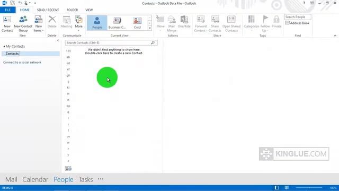Image resolution: width=339 pixels, height=191 pixels.
Task: Open Quick Access Toolbar customize arrow
Action: (x=35, y=3)
